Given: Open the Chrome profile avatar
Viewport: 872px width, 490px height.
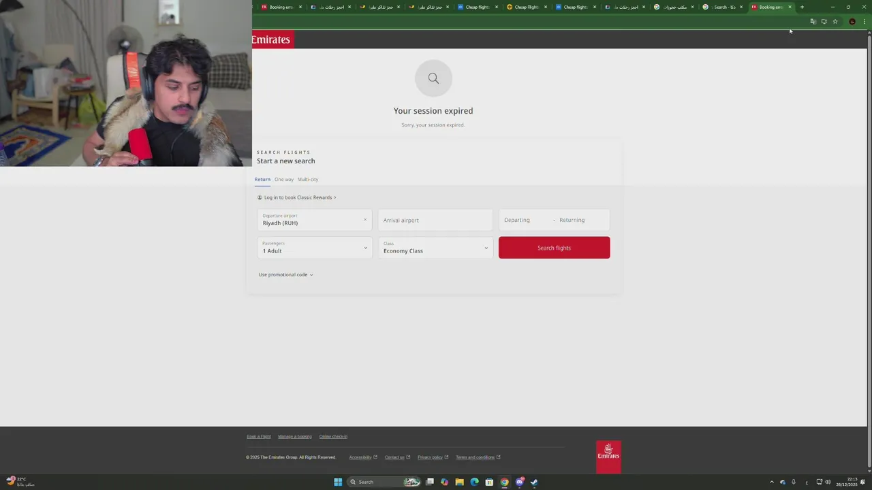Looking at the screenshot, I should coord(852,22).
